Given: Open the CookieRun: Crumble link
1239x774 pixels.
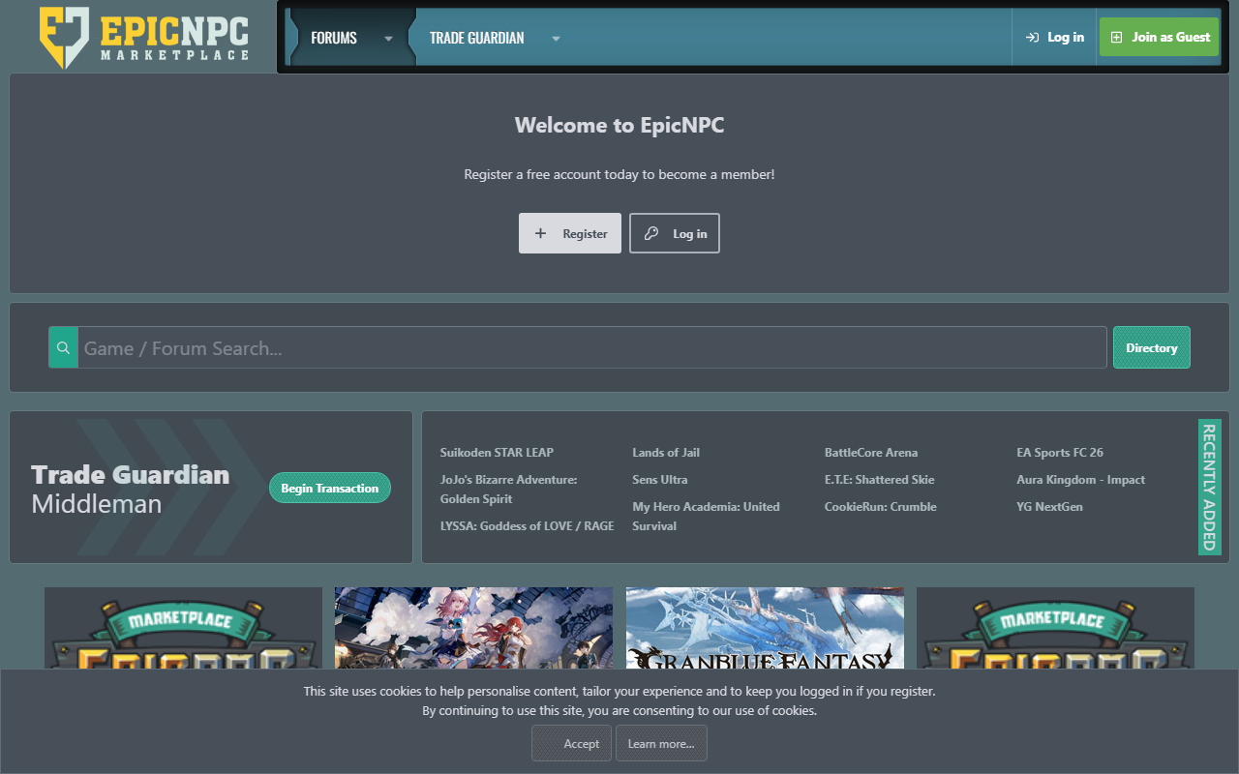Looking at the screenshot, I should [881, 507].
